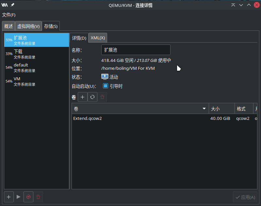Image resolution: width=261 pixels, height=206 pixels.
Task: Click the add storage pool plus icon
Action: click(9, 197)
